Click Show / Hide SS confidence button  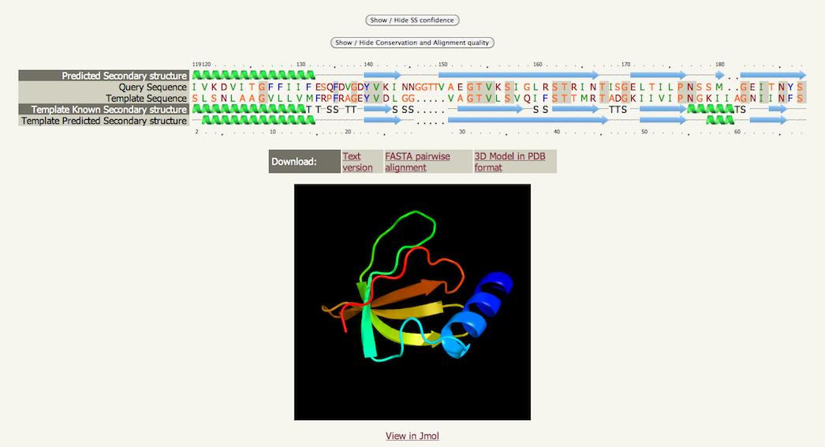[x=412, y=20]
